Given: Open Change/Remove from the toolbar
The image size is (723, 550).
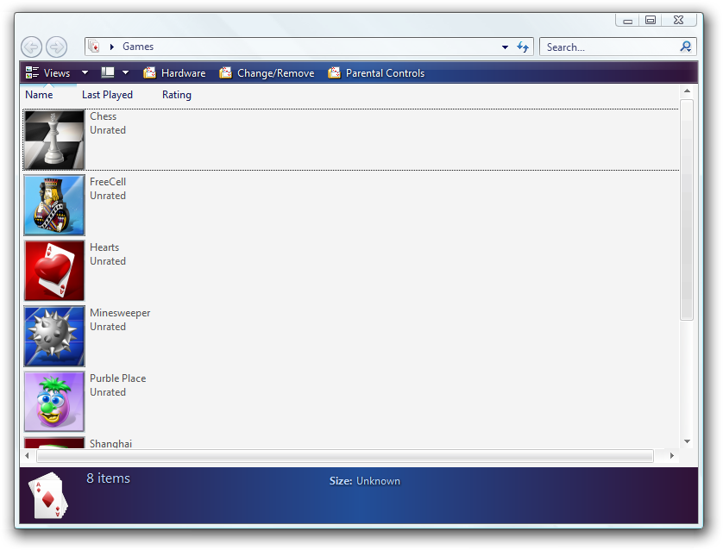Looking at the screenshot, I should (x=267, y=72).
